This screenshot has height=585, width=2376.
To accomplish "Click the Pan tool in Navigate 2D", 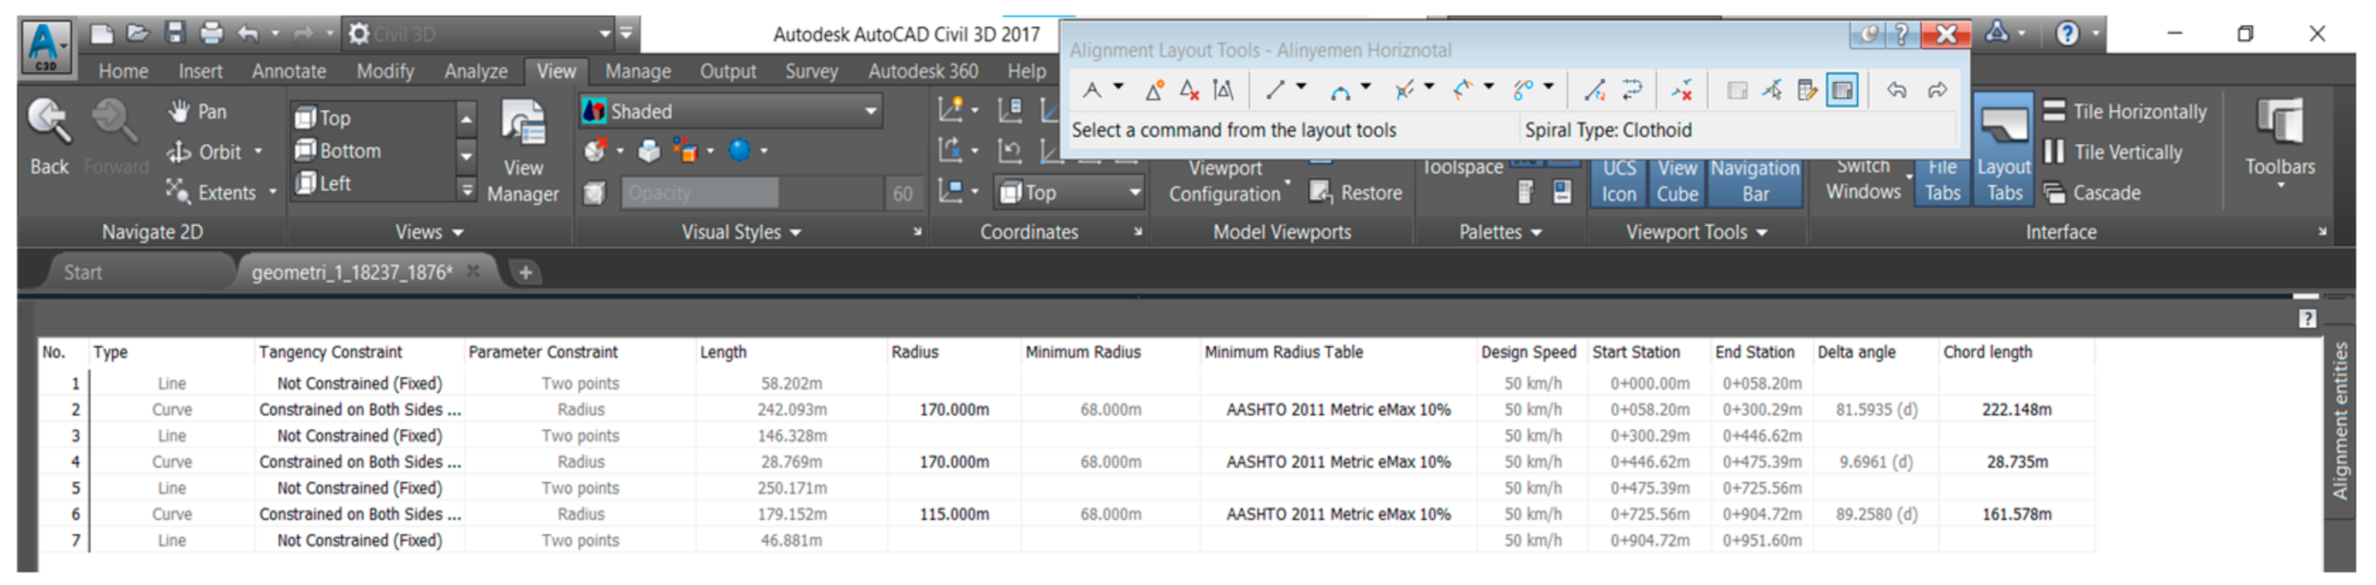I will [198, 112].
